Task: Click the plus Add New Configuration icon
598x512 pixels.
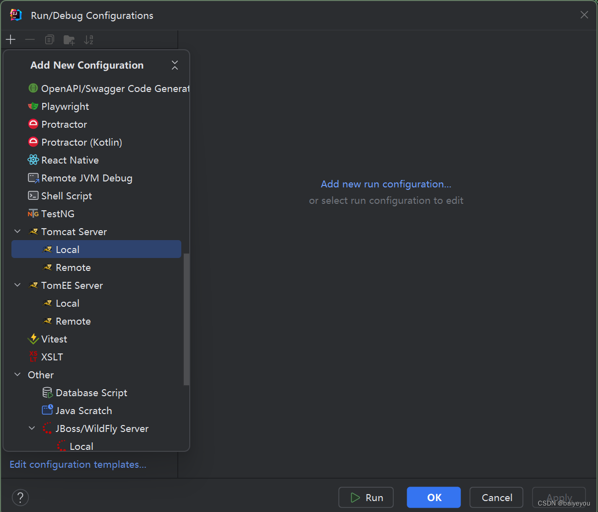Action: point(10,40)
